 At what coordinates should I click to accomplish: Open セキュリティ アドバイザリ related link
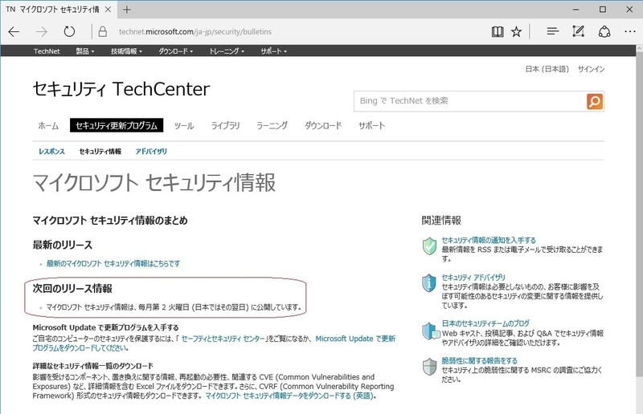(473, 278)
